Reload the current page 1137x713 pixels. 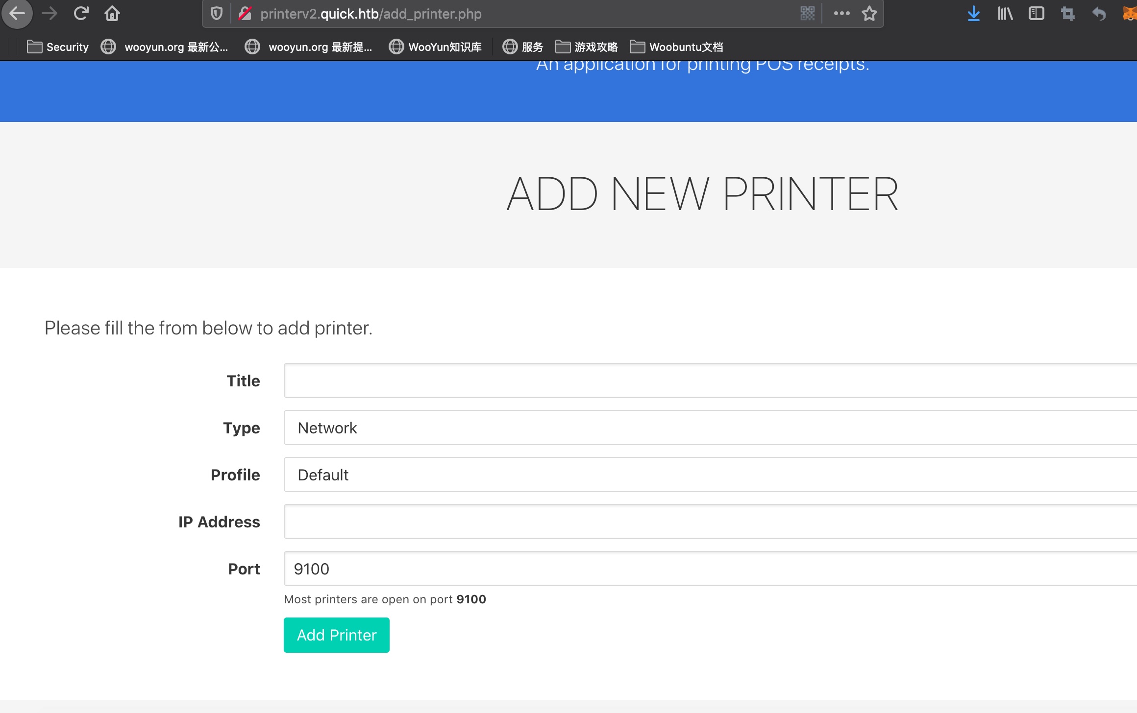pos(81,14)
